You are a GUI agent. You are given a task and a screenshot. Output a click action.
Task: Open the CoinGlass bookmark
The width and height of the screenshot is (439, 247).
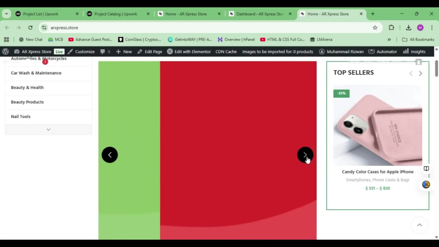(140, 39)
